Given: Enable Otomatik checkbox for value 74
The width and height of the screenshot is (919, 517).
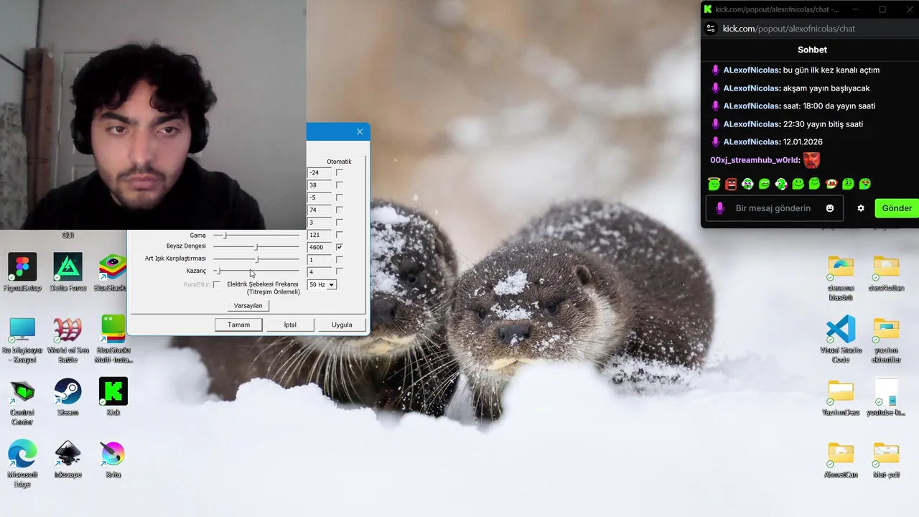Looking at the screenshot, I should [x=340, y=210].
